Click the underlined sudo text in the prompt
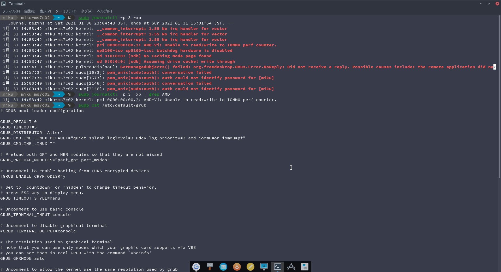The height and width of the screenshot is (272, 501). coord(83,105)
